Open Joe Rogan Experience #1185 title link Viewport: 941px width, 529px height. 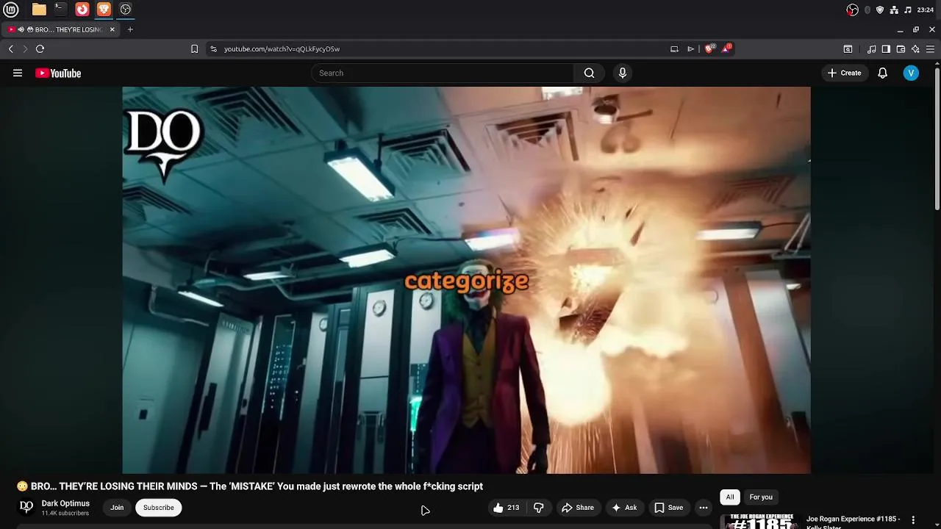[x=853, y=522]
